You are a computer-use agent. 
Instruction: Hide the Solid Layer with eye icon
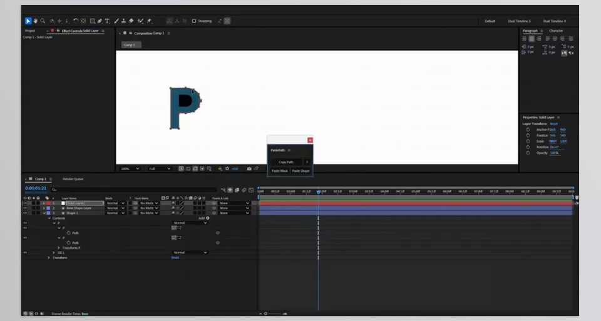[25, 203]
